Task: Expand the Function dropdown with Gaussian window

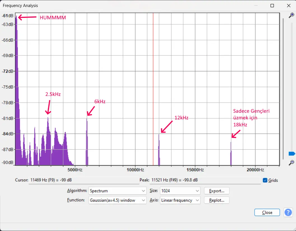Action: 117,200
